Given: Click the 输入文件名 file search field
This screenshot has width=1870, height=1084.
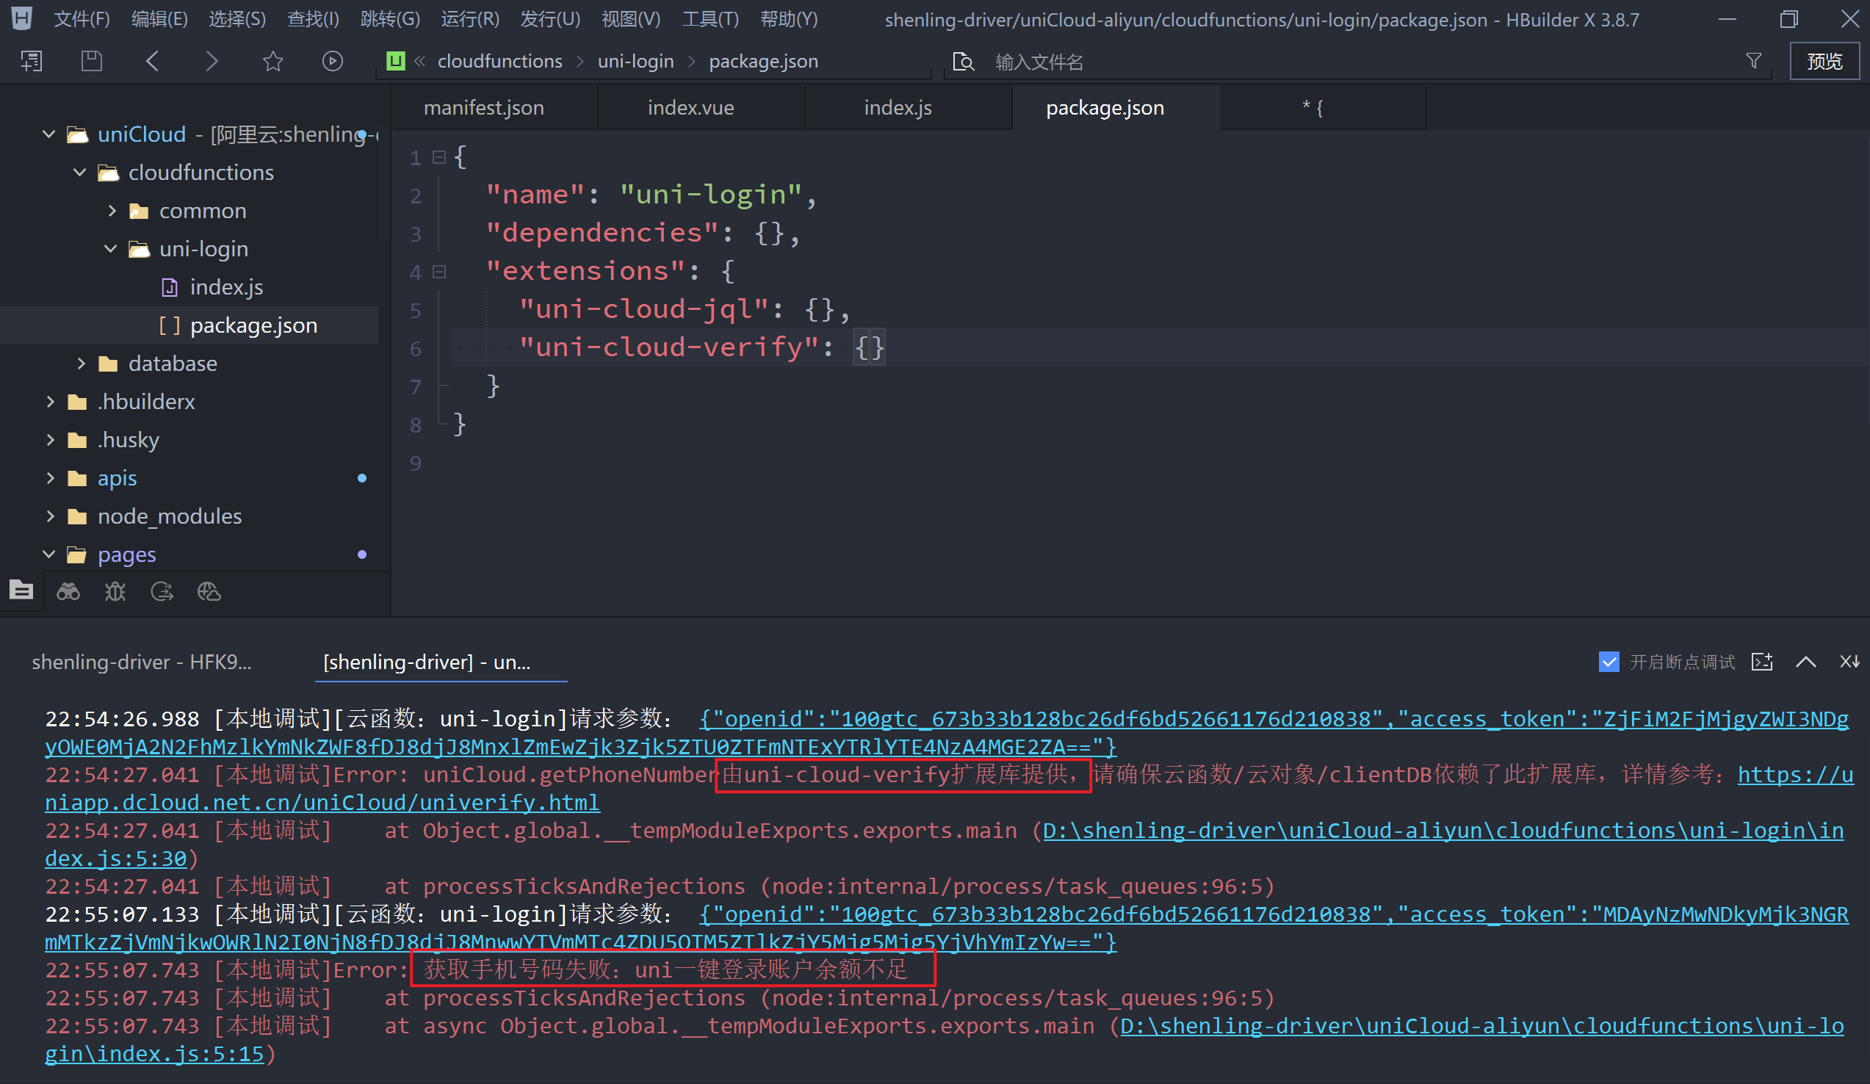Looking at the screenshot, I should (x=1039, y=62).
